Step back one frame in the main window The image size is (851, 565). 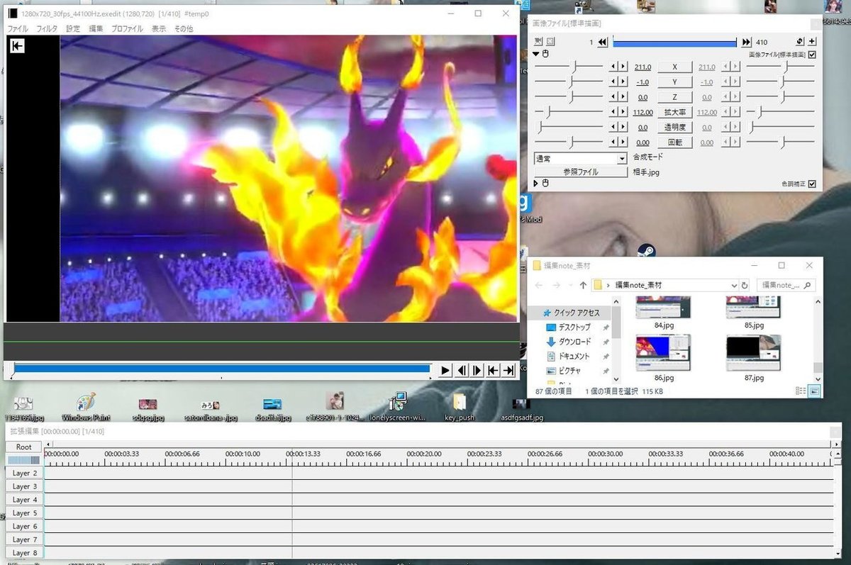pyautogui.click(x=462, y=370)
